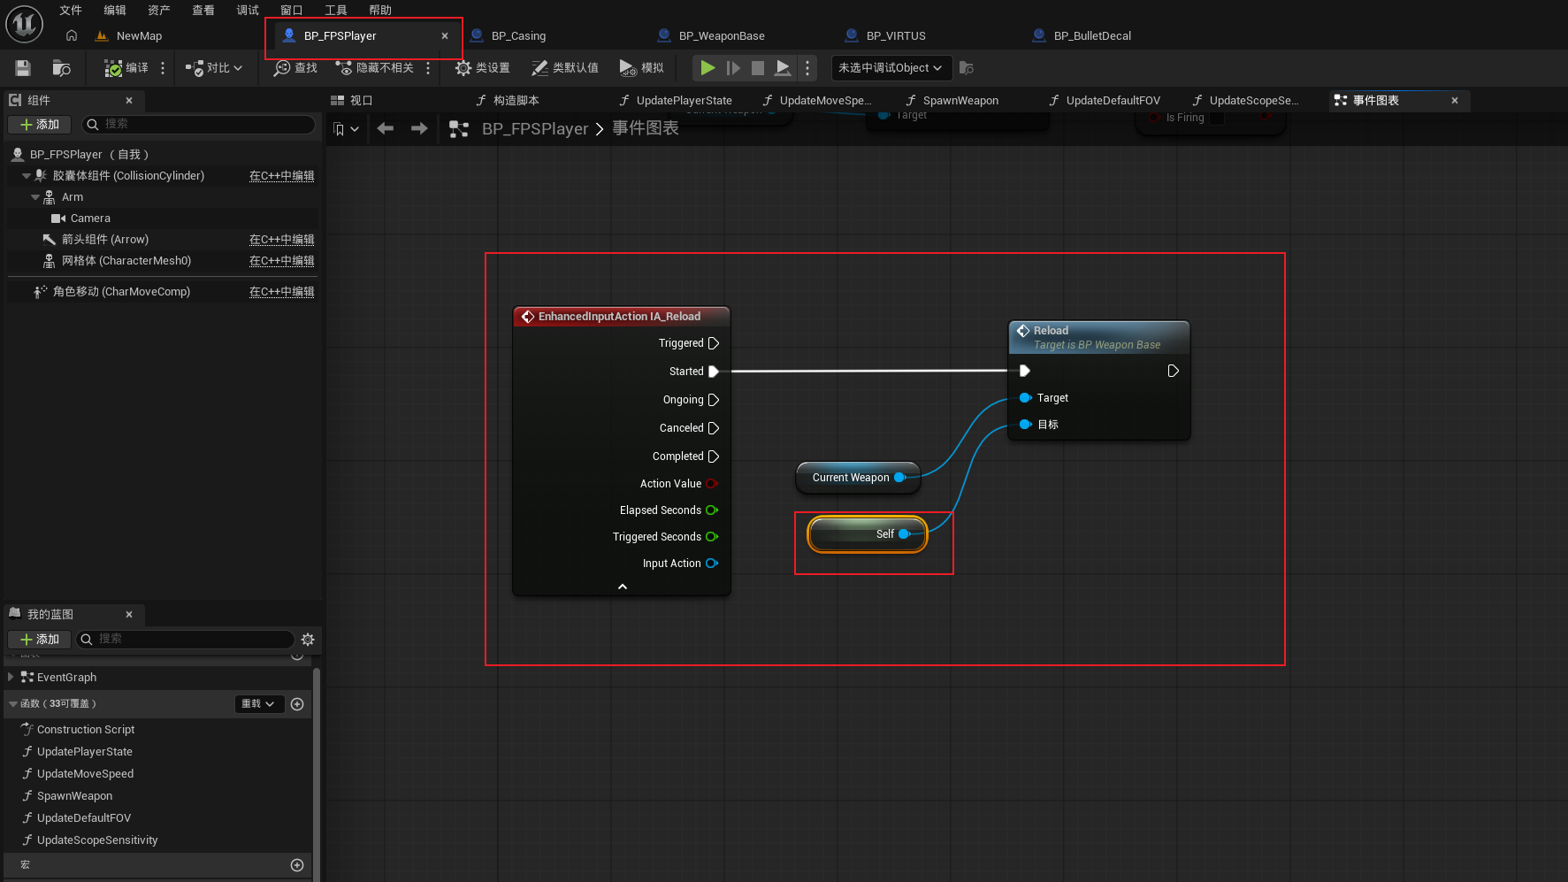This screenshot has width=1568, height=882.
Task: Focus the My Blueprint search field
Action: coord(186,640)
